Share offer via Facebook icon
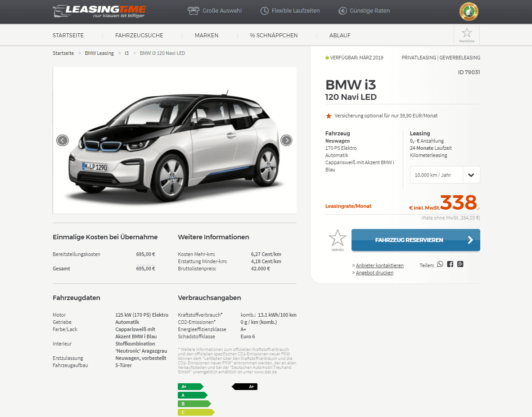 pos(450,264)
